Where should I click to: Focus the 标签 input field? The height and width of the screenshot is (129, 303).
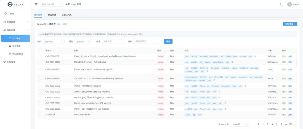[x=113, y=41]
